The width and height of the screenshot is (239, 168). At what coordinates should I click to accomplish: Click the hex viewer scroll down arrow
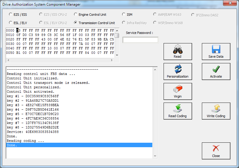[x=117, y=55]
